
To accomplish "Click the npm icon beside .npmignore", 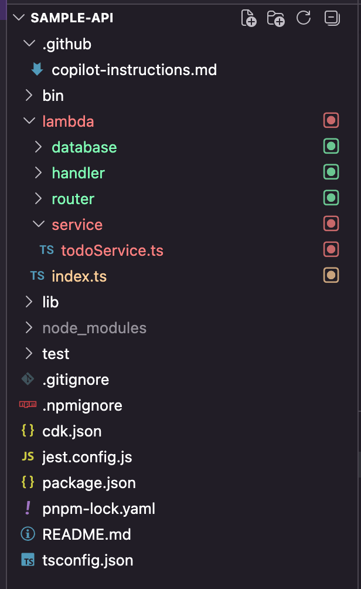I will pos(28,405).
